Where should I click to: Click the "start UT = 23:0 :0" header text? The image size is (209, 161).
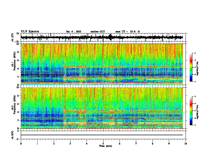coord(127,32)
